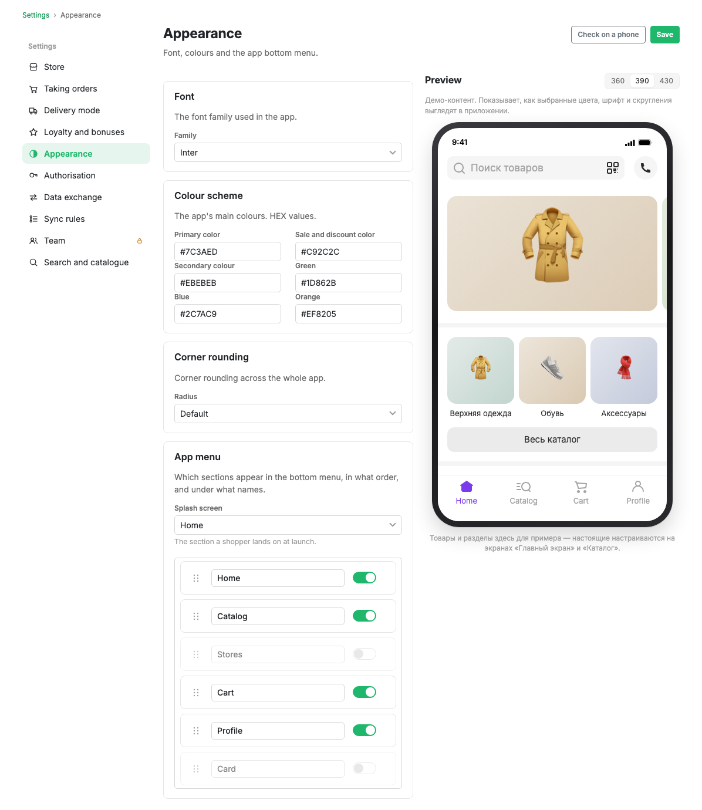Tap the magnifier icon in preview search bar
Image resolution: width=702 pixels, height=810 pixels.
[x=459, y=168]
